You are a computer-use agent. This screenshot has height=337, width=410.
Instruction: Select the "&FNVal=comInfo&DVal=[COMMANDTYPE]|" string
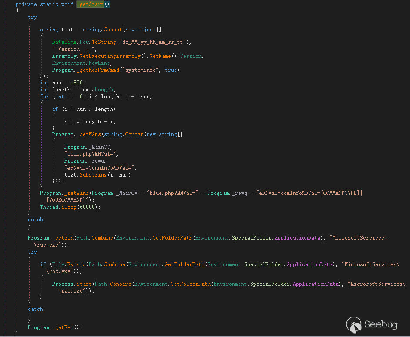click(x=309, y=193)
